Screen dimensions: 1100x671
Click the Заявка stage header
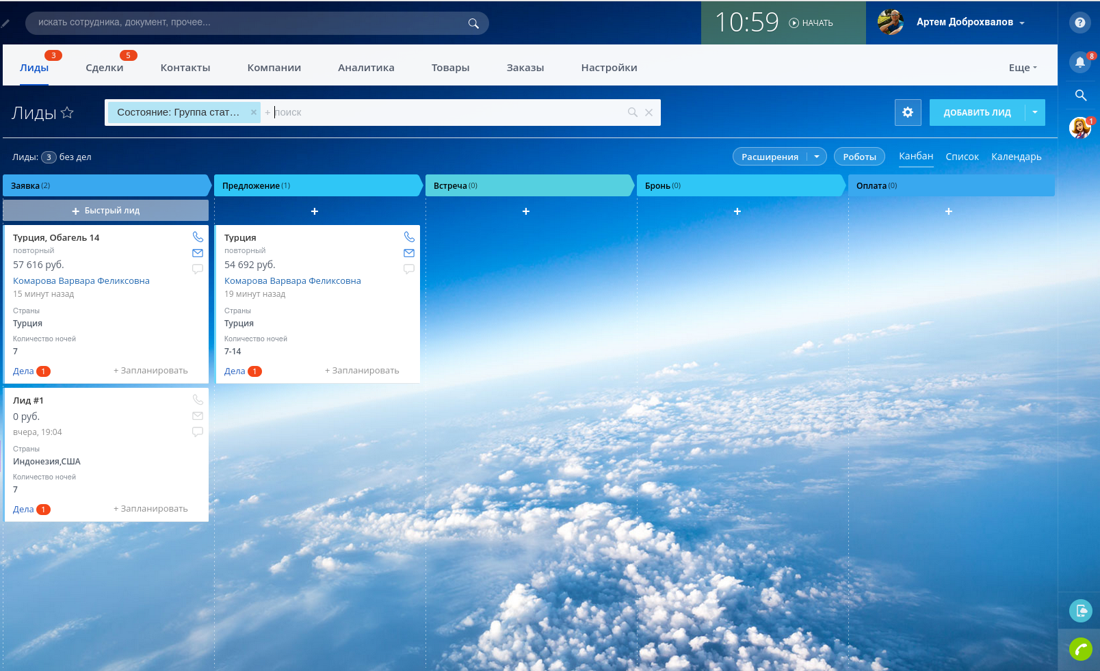tap(107, 185)
